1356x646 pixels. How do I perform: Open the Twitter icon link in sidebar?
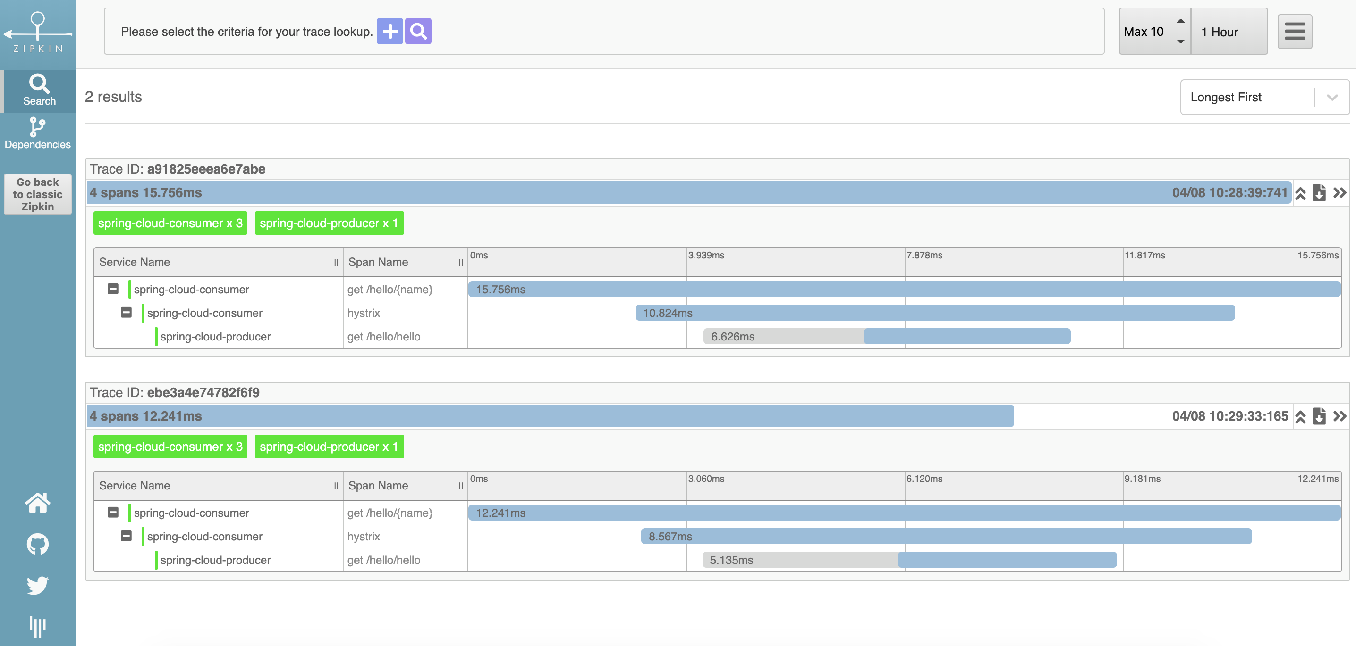coord(37,585)
